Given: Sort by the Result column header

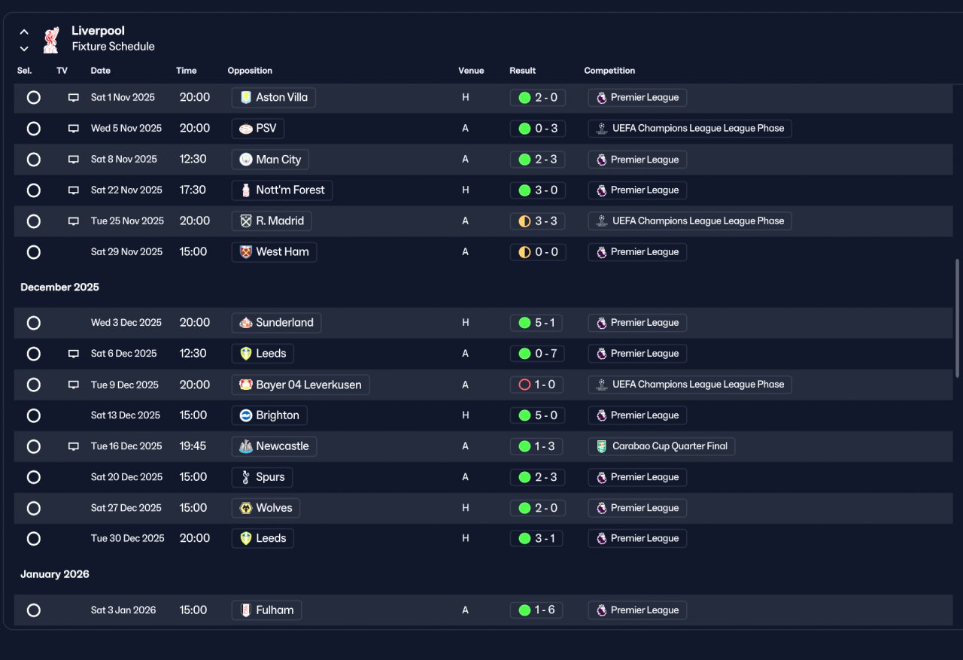Looking at the screenshot, I should (522, 71).
